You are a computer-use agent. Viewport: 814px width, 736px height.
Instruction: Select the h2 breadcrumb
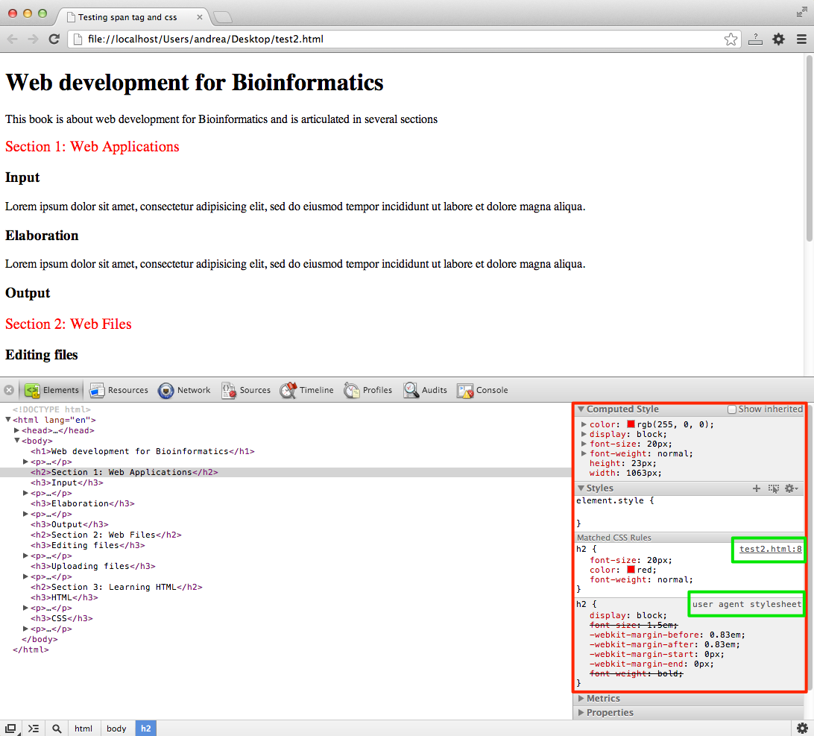[146, 729]
